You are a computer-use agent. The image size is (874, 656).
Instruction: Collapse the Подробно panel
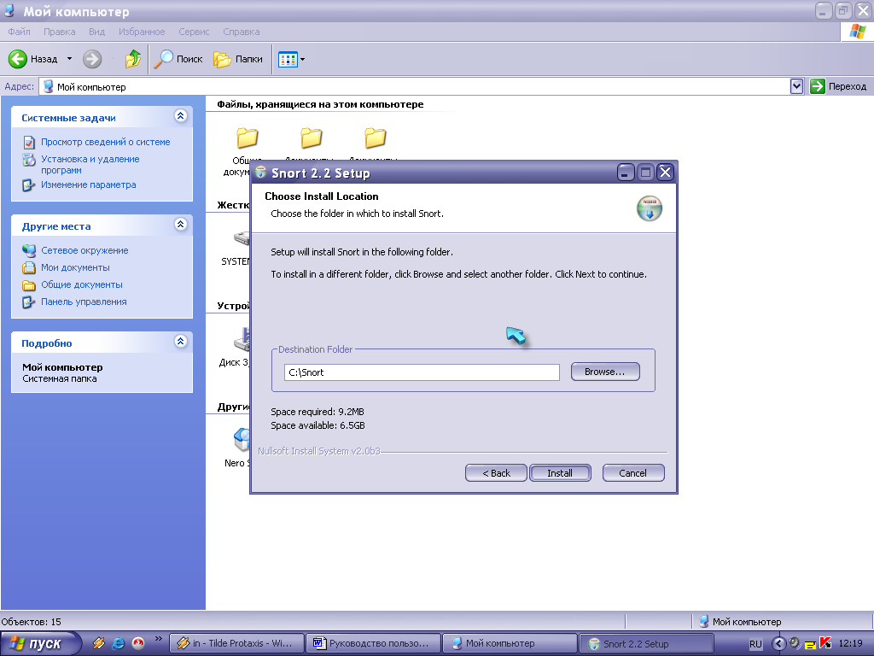coord(181,342)
